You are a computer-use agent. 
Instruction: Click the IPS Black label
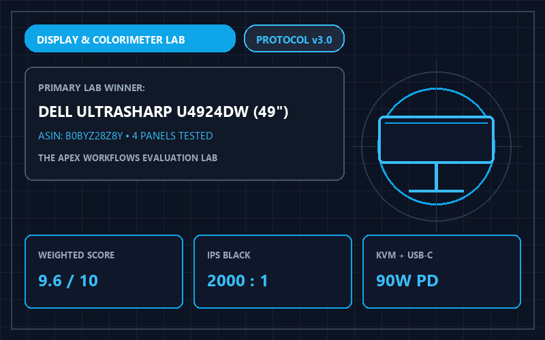pyautogui.click(x=229, y=256)
